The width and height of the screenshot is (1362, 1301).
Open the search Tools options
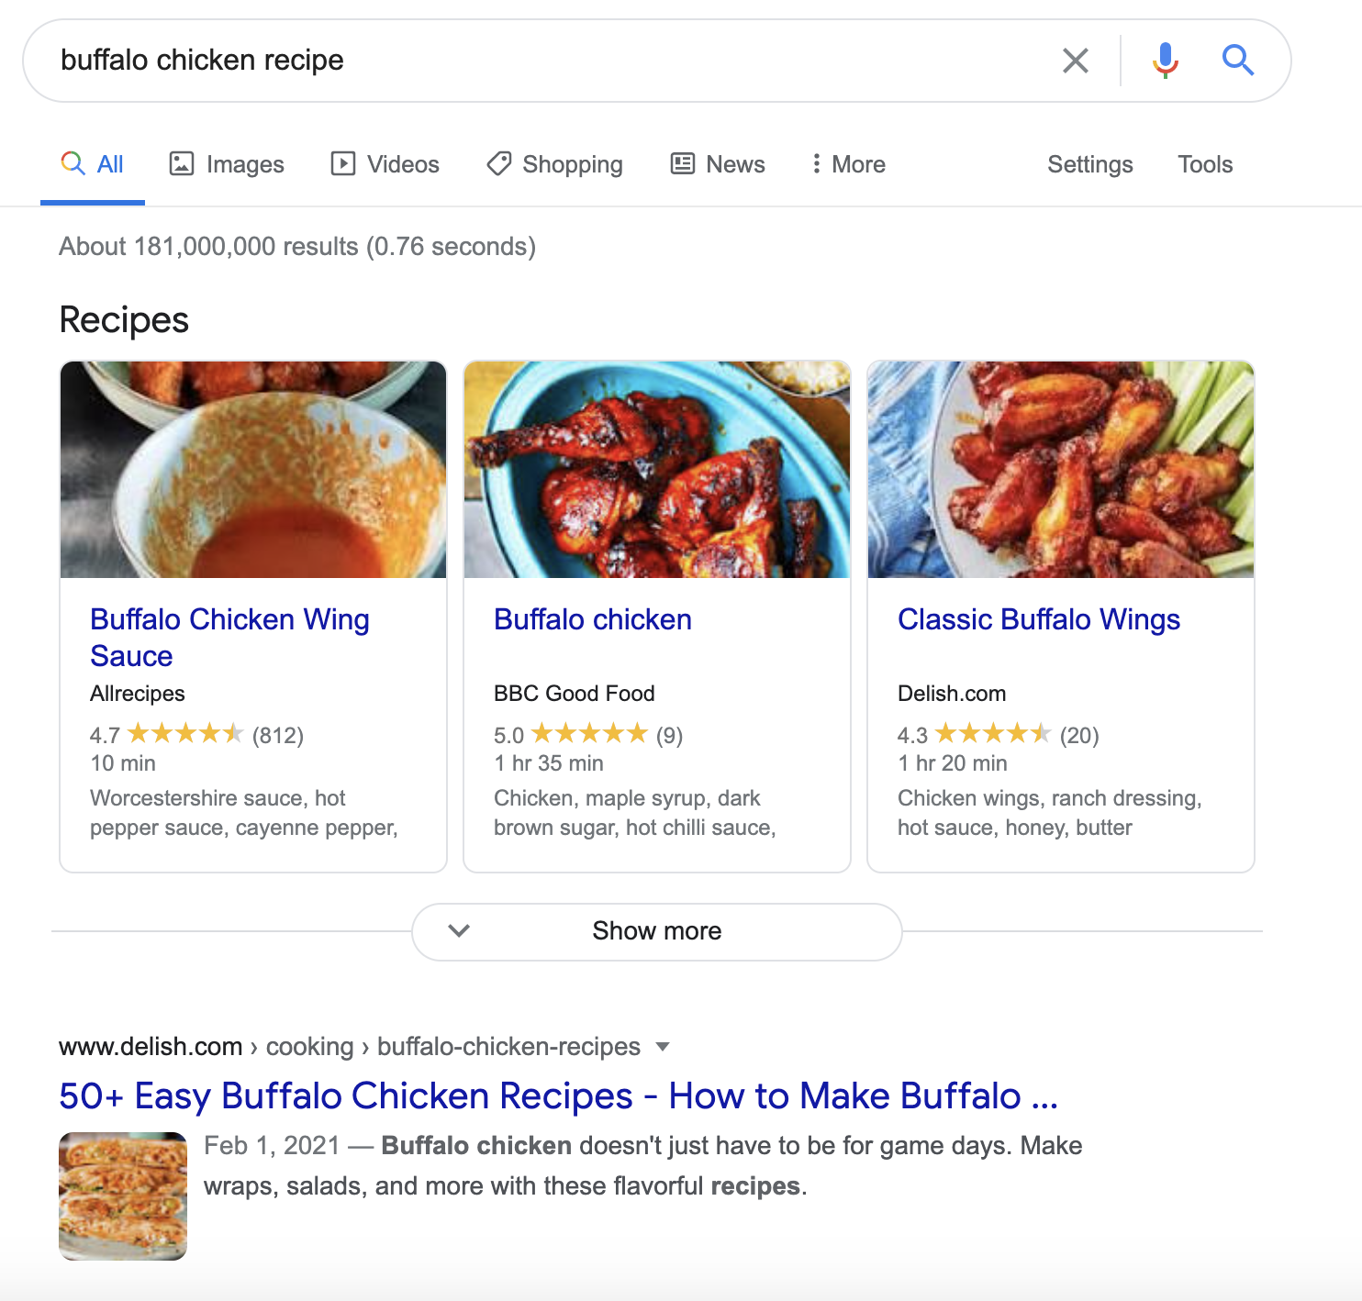1205,164
